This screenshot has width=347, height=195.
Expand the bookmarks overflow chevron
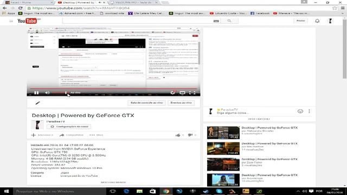(343, 13)
